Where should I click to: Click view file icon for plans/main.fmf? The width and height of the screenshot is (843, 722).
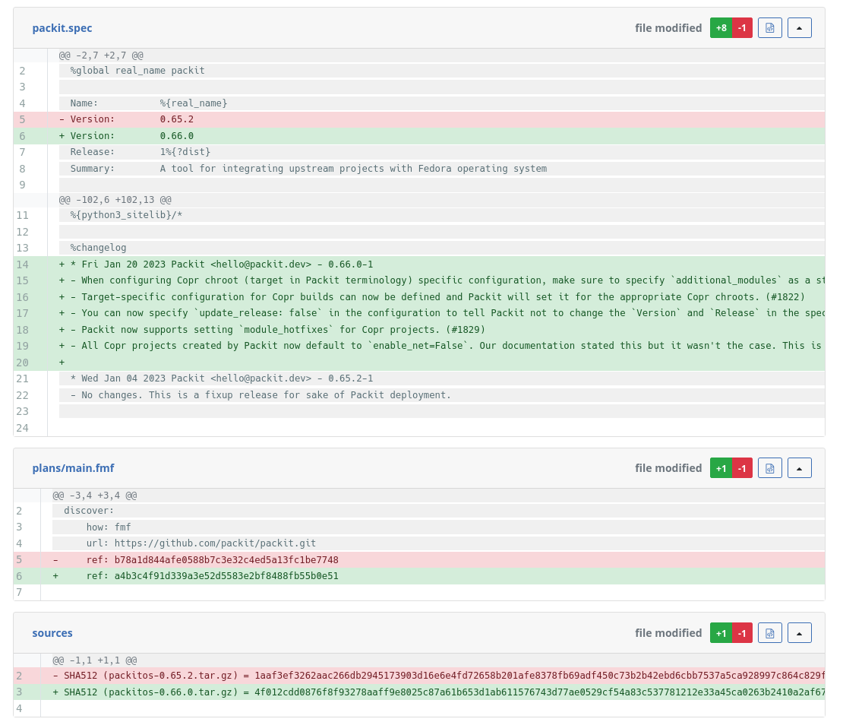pyautogui.click(x=769, y=468)
